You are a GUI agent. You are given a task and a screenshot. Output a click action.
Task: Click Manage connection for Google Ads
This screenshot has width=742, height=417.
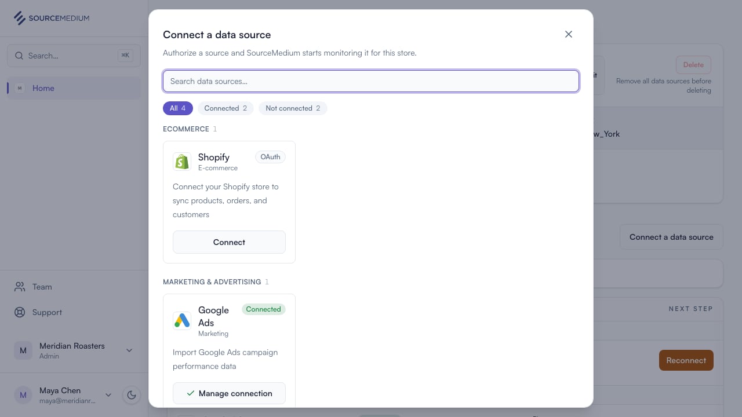tap(229, 393)
